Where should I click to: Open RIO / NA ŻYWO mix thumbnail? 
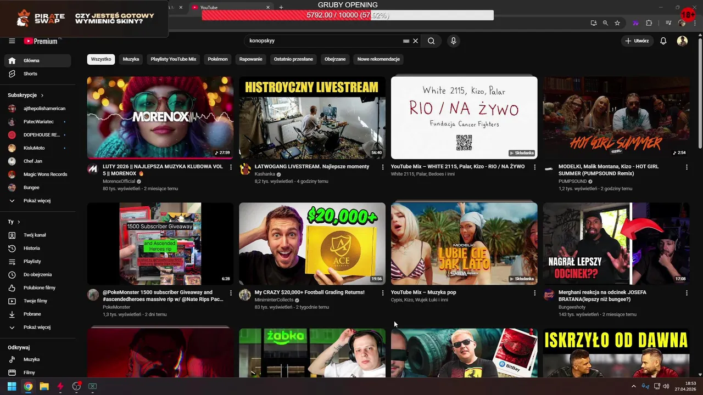point(464,117)
